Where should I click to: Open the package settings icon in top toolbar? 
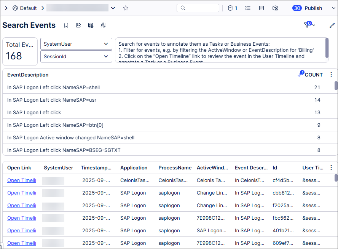(275, 8)
